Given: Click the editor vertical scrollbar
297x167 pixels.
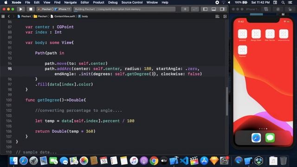Looking at the screenshot, I should point(227,102).
